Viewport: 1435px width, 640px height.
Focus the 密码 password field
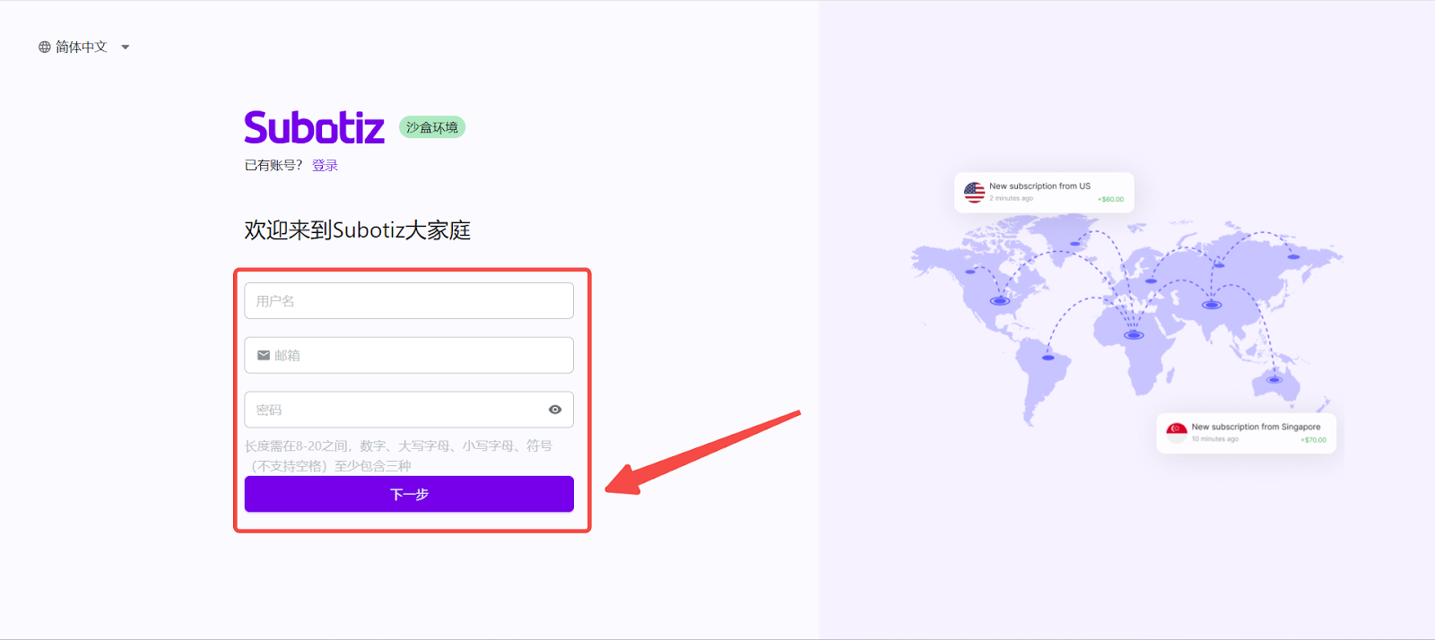point(395,410)
